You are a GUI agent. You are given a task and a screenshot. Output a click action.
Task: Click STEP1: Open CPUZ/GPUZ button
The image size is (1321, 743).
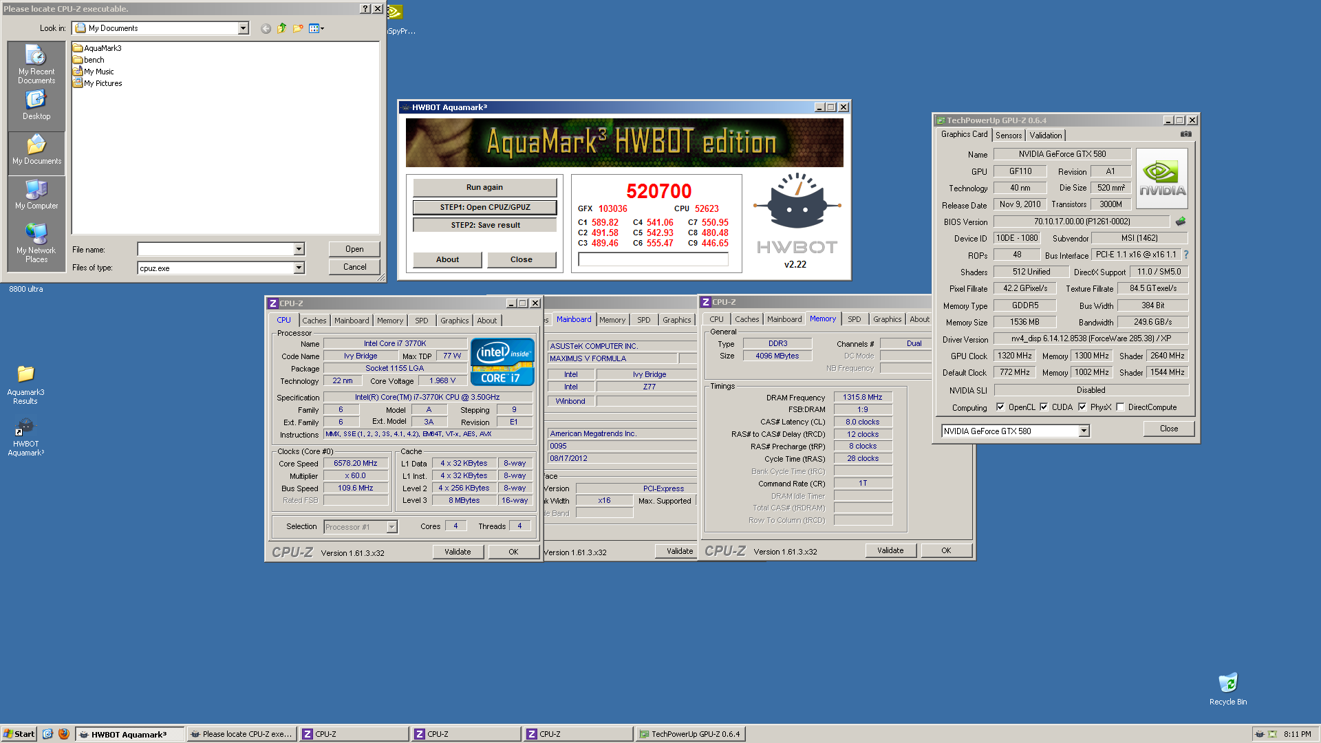(484, 207)
